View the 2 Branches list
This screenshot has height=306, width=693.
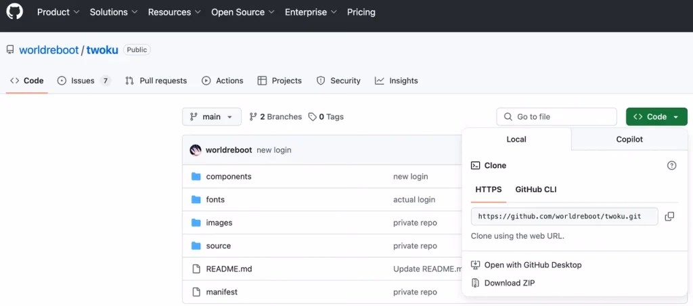click(276, 116)
